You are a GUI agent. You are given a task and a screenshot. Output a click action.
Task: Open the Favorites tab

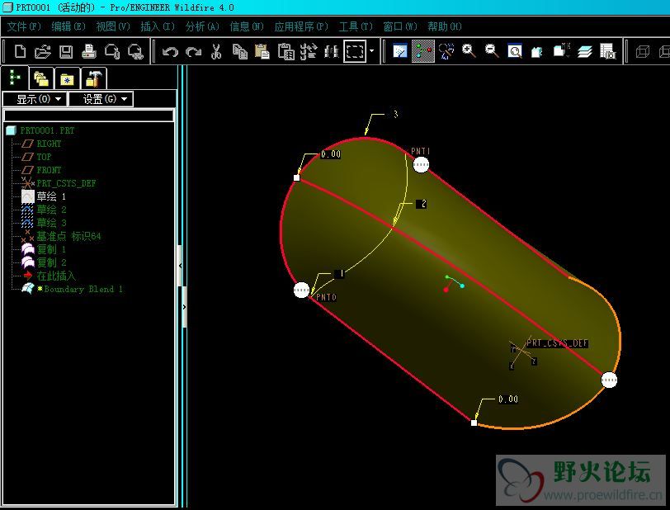(67, 78)
